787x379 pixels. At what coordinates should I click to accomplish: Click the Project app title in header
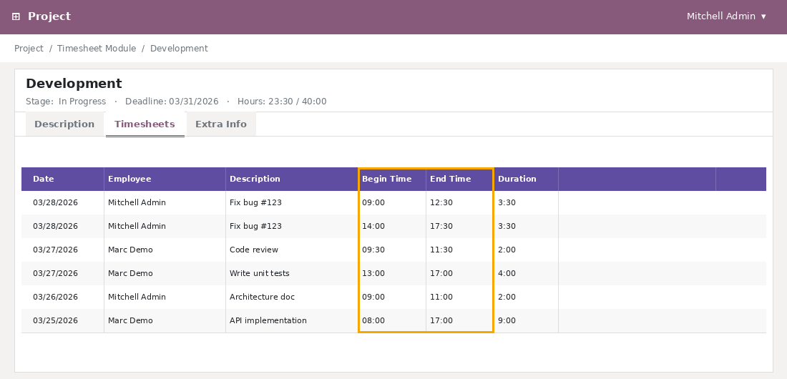(x=49, y=16)
